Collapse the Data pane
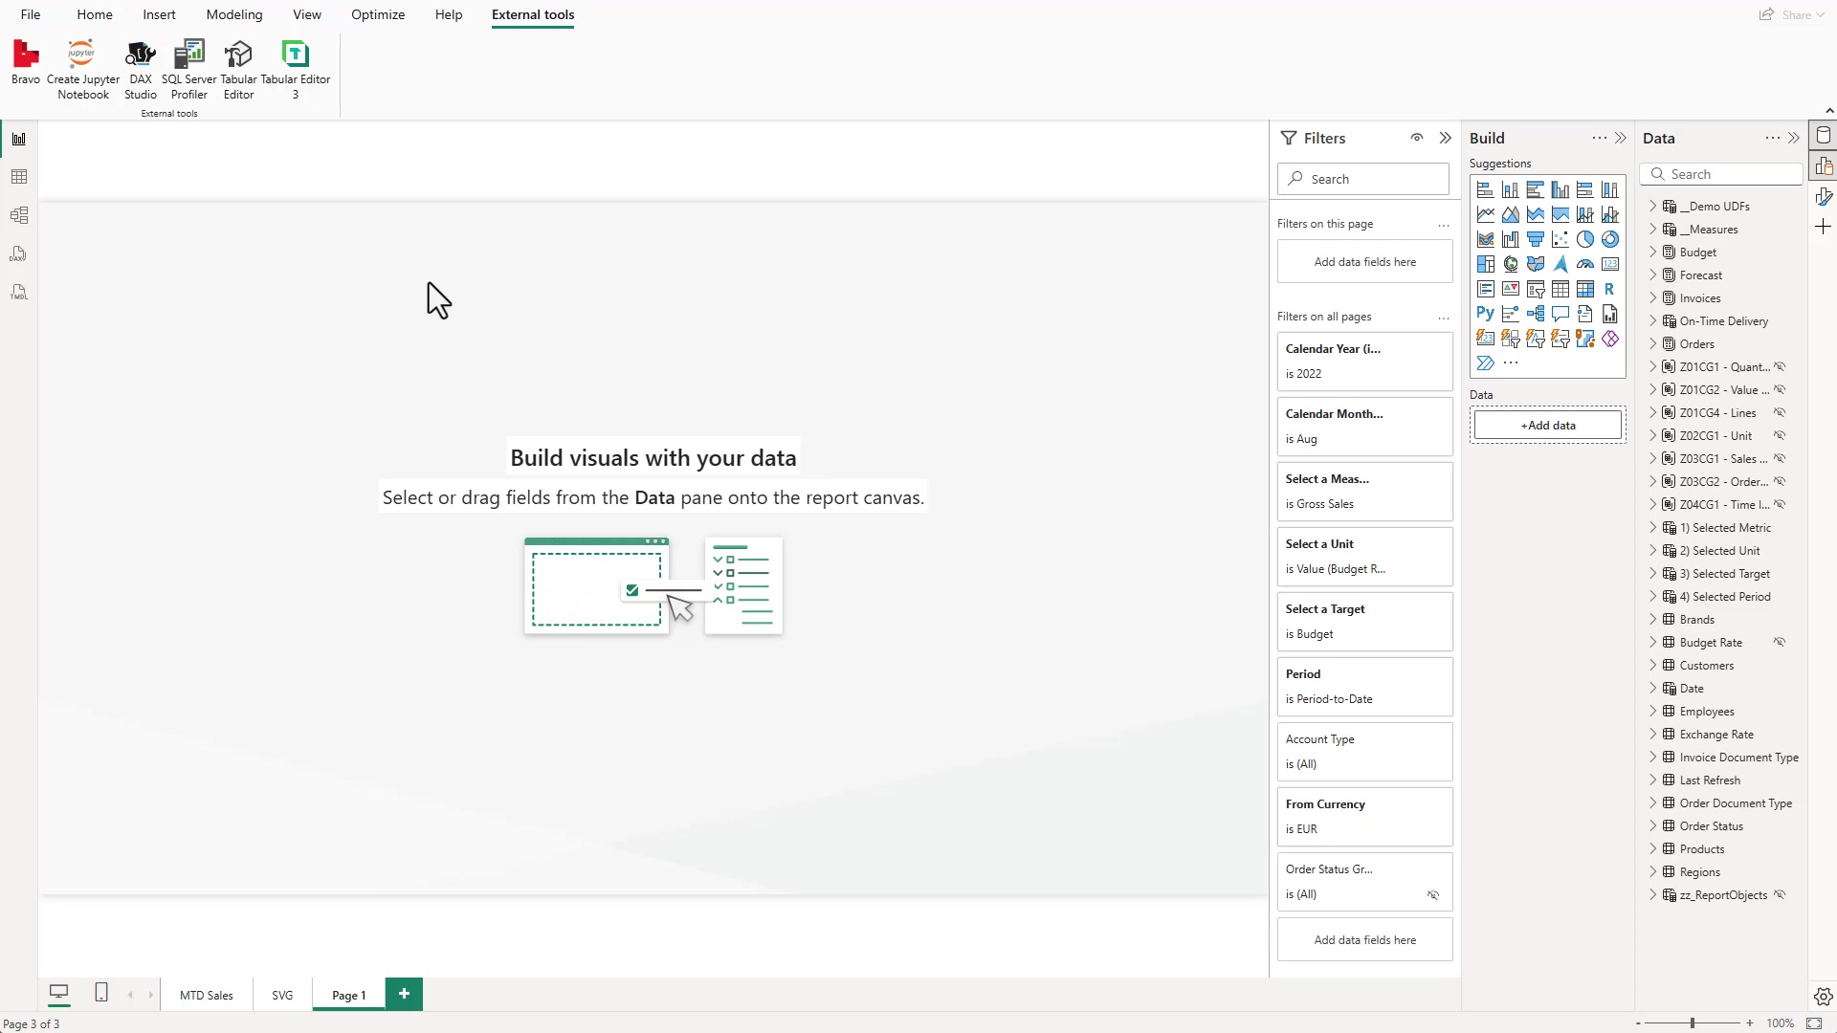1837x1033 pixels. pos(1794,138)
